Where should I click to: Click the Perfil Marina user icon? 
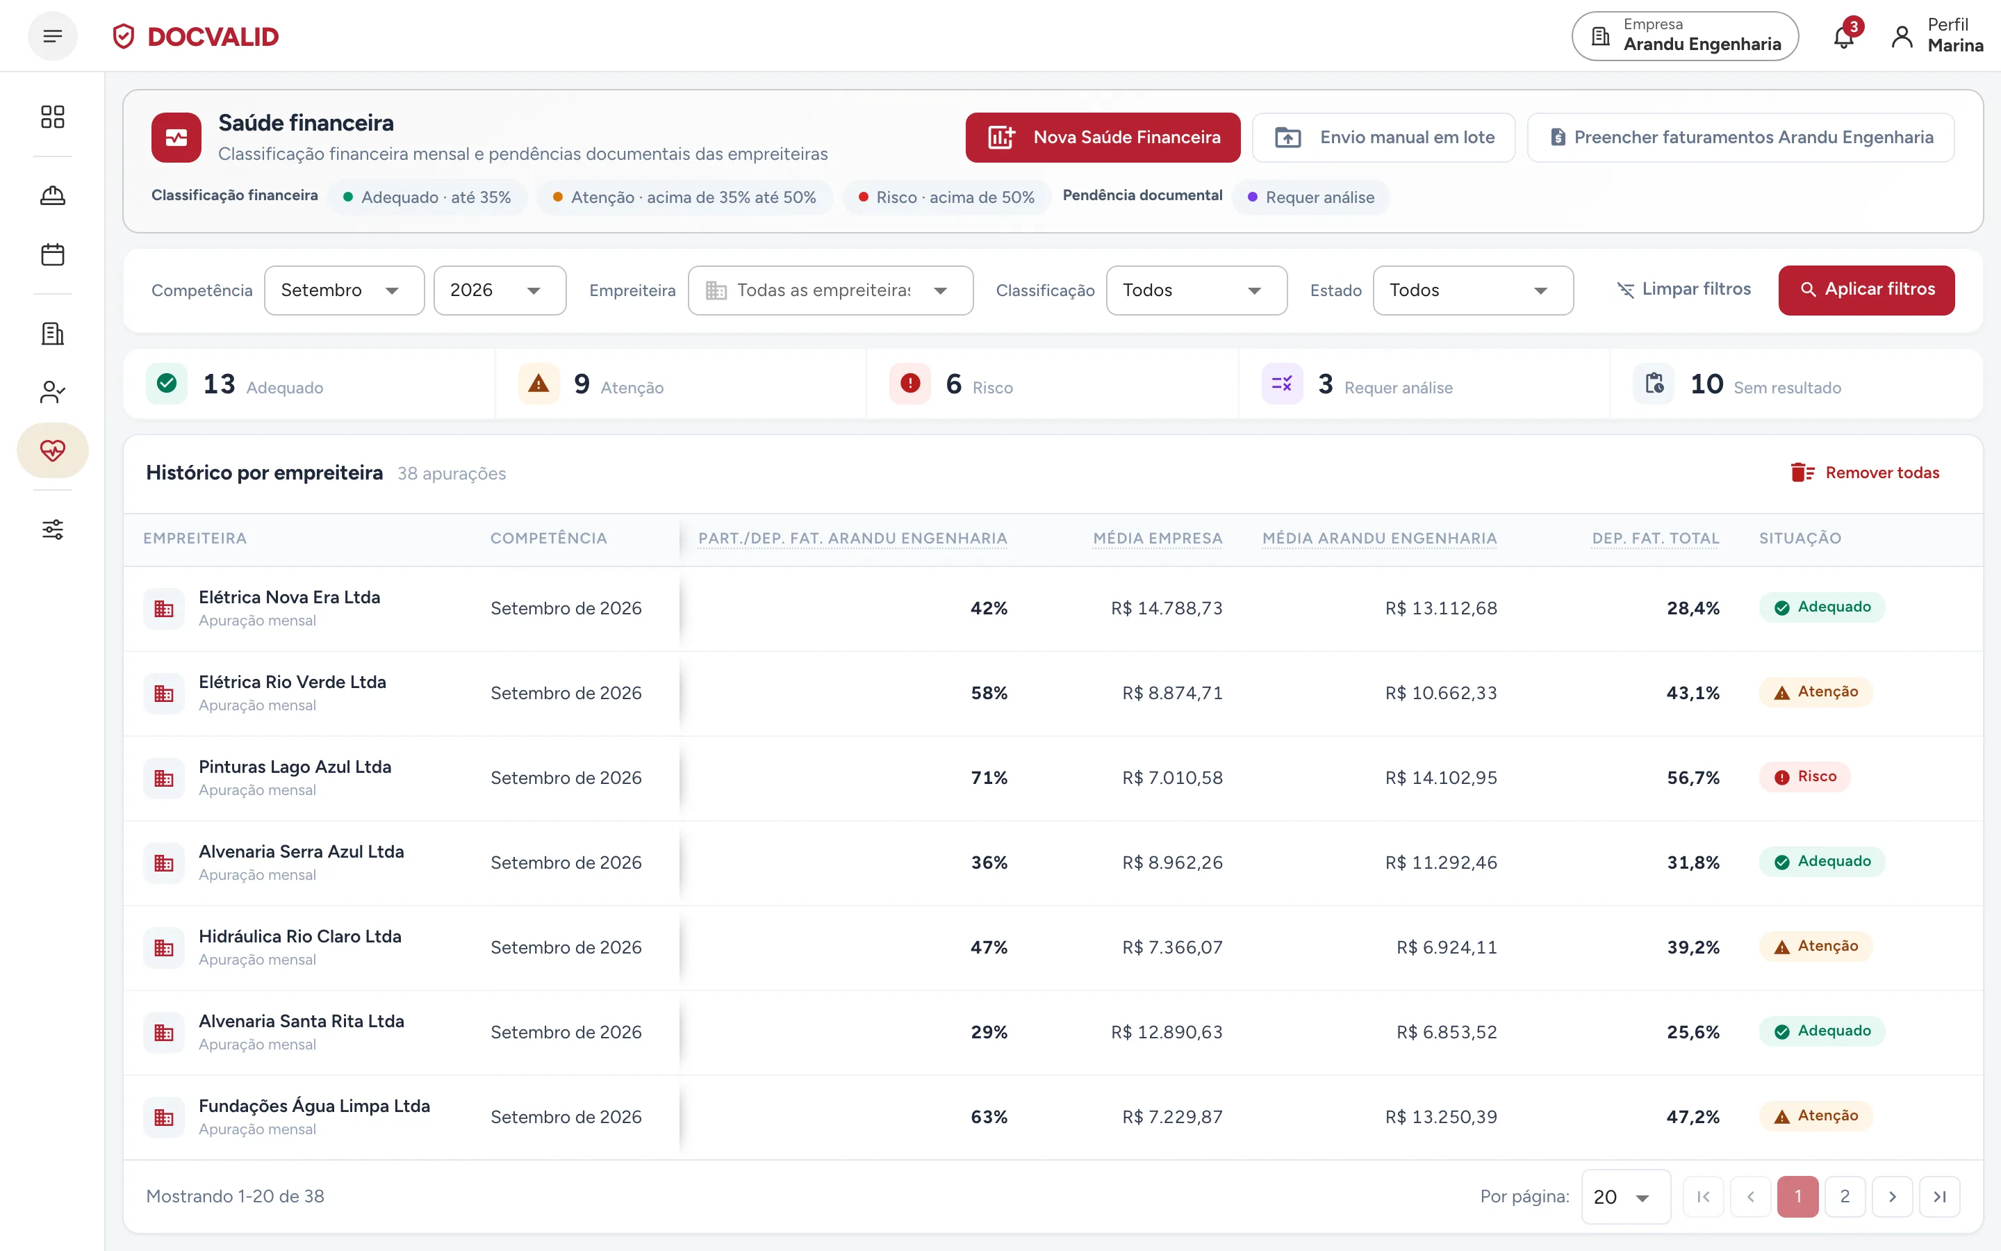[x=1902, y=36]
